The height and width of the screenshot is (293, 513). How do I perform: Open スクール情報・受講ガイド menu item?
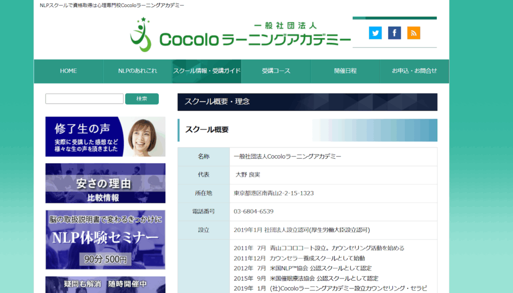coord(207,71)
